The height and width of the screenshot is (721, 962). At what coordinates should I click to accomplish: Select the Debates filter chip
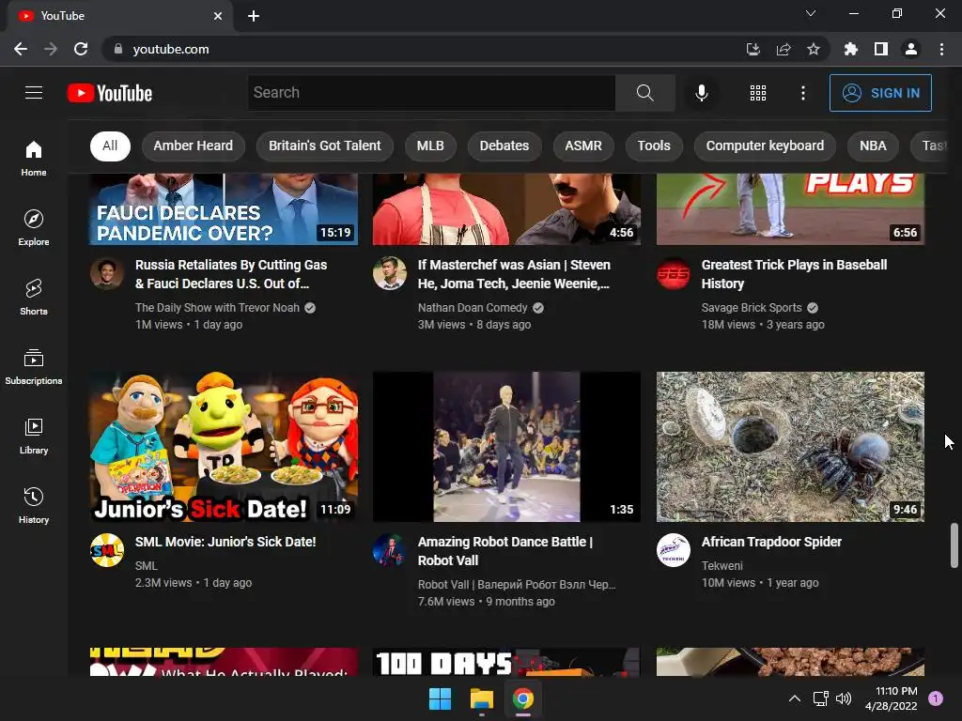pyautogui.click(x=504, y=146)
